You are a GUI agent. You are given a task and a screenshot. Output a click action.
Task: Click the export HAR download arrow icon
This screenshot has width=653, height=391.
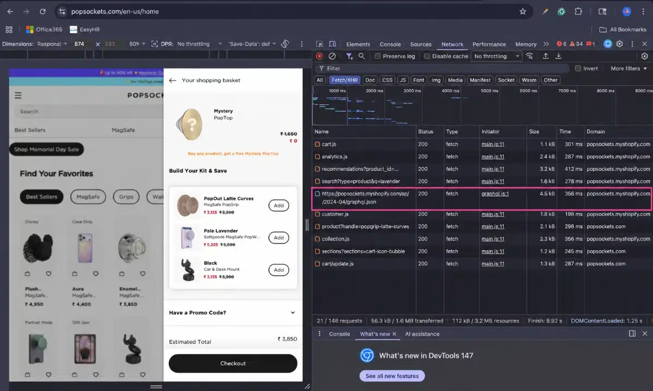point(558,56)
